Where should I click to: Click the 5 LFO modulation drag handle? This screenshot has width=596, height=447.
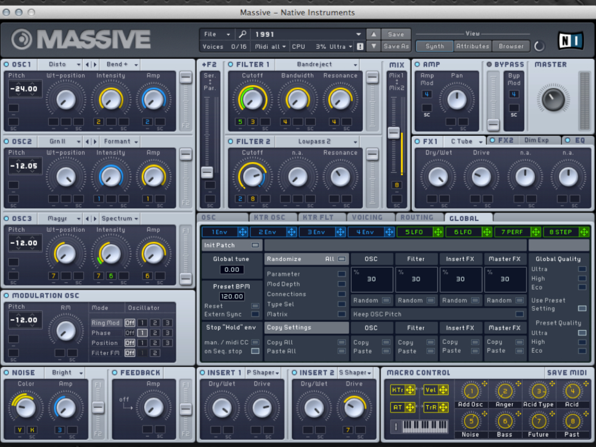438,232
